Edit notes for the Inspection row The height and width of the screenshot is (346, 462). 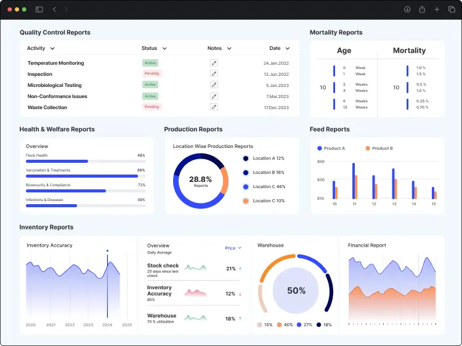[214, 73]
